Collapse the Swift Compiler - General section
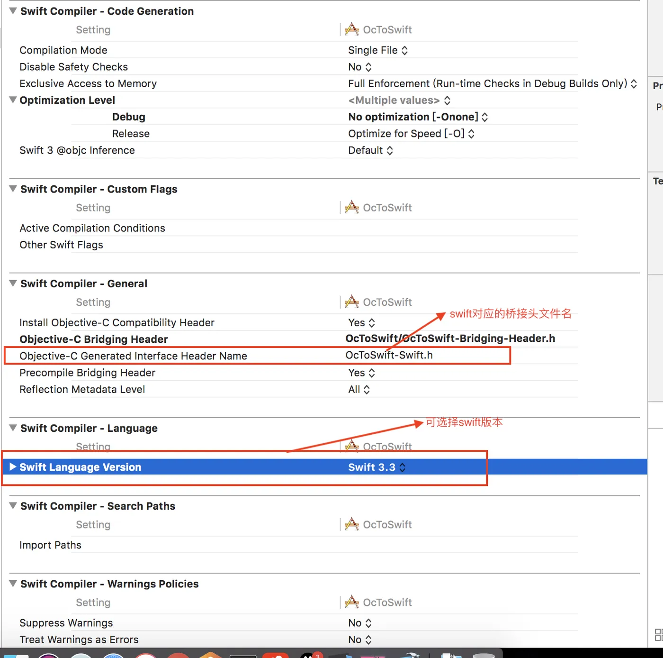663x658 pixels. (x=13, y=283)
